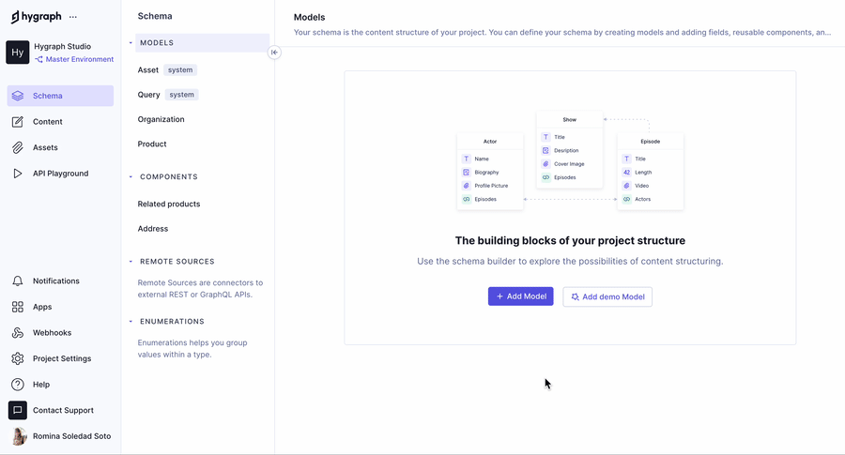The height and width of the screenshot is (455, 845).
Task: Open Webhooks via its icon
Action: click(18, 333)
